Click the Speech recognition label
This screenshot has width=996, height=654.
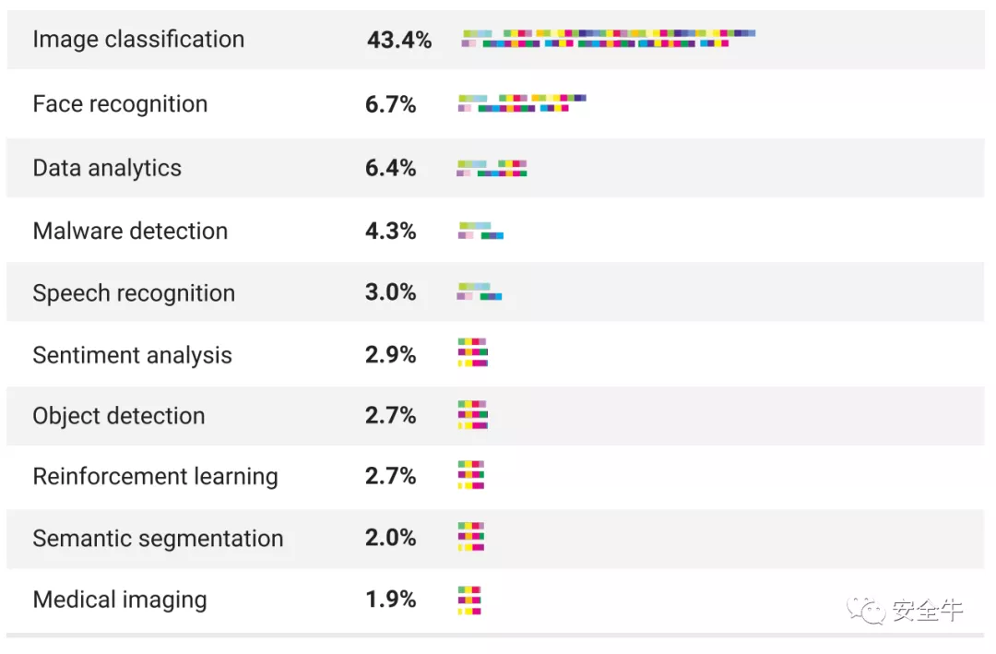point(134,293)
